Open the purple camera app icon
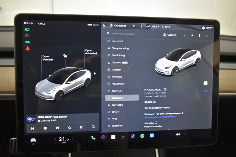 click(x=103, y=137)
